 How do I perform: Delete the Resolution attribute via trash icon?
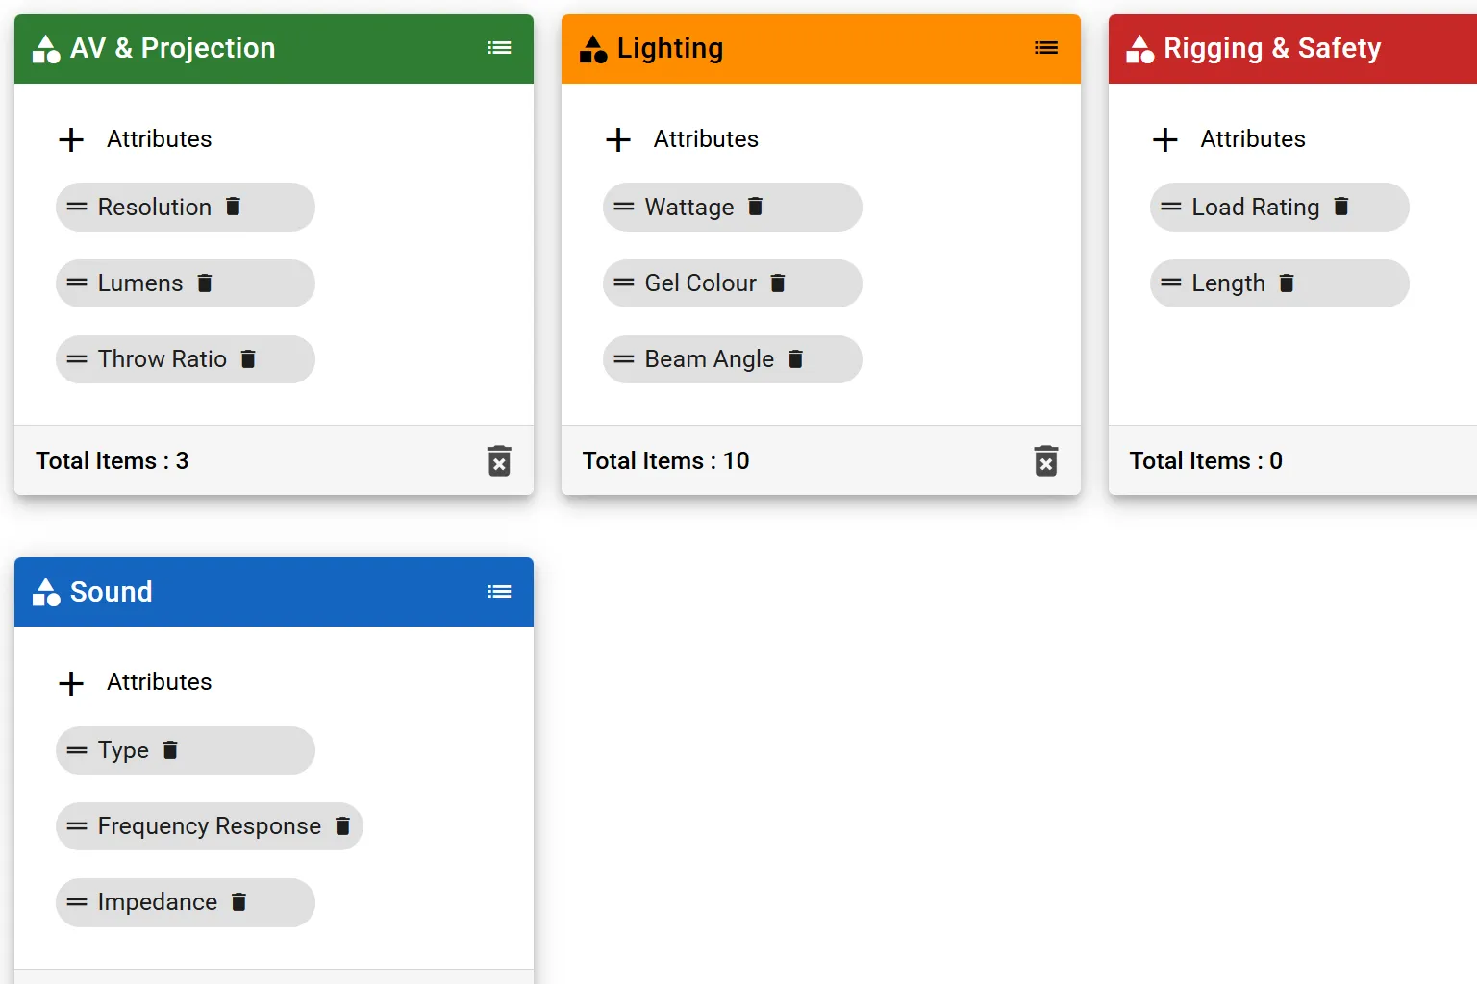pyautogui.click(x=234, y=207)
